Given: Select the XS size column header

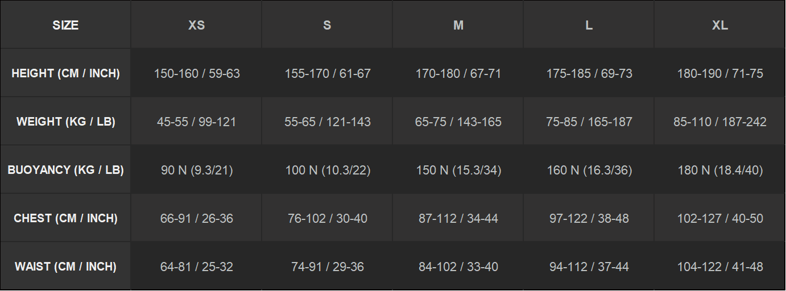Looking at the screenshot, I should click(x=196, y=25).
